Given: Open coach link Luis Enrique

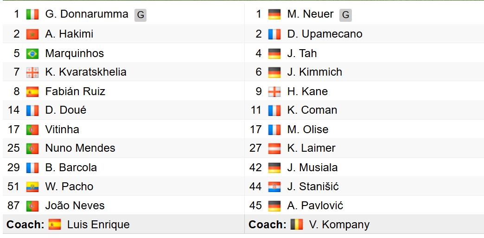Looking at the screenshot, I should click(98, 225).
